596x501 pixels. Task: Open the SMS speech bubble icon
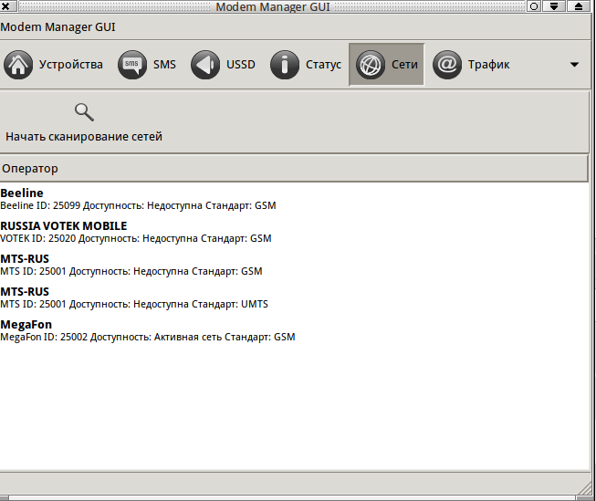pos(132,65)
